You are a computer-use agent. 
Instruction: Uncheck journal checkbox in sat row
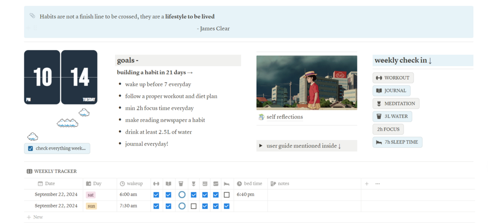click(168, 195)
